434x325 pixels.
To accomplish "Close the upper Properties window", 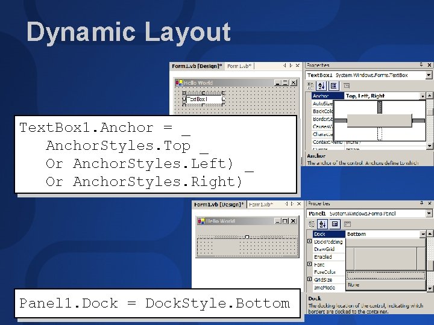I will (429, 65).
